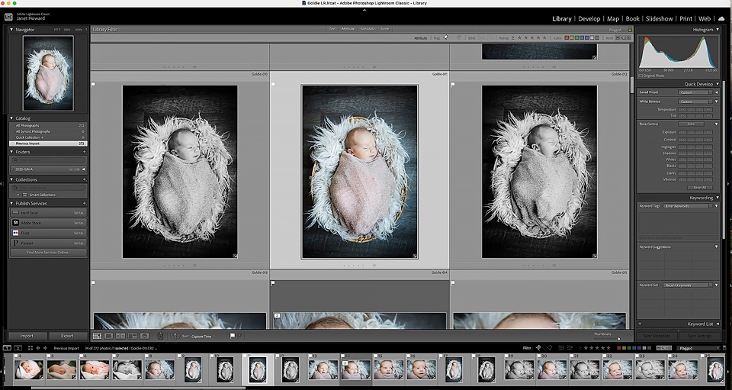Collapse the Publish Services panel
This screenshot has width=732, height=390.
[x=11, y=203]
